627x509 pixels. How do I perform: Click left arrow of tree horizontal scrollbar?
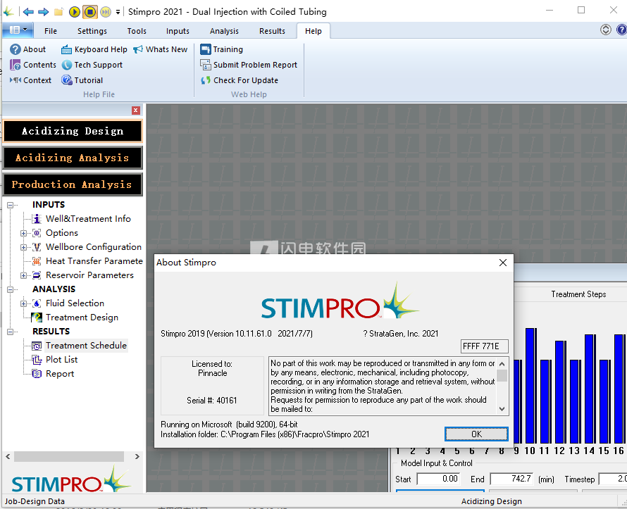pyautogui.click(x=8, y=456)
